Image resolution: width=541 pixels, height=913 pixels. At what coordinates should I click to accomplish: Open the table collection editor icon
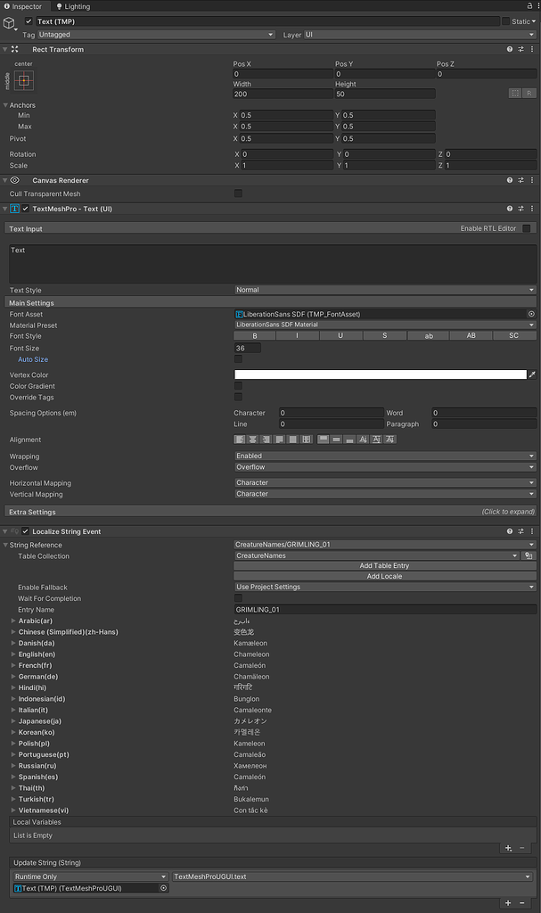pyautogui.click(x=529, y=555)
